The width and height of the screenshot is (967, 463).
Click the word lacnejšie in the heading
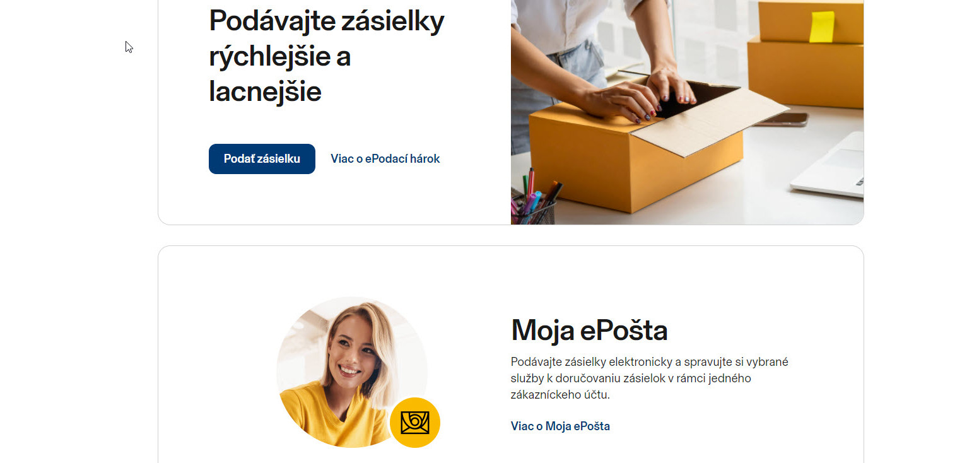pos(265,92)
